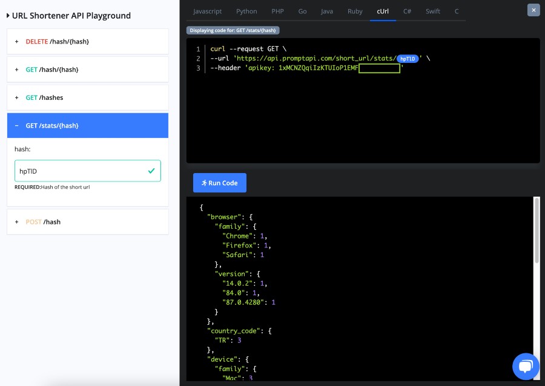Collapse the GET /stats/{hash} endpoint
Viewport: 545px width, 386px height.
[88, 126]
